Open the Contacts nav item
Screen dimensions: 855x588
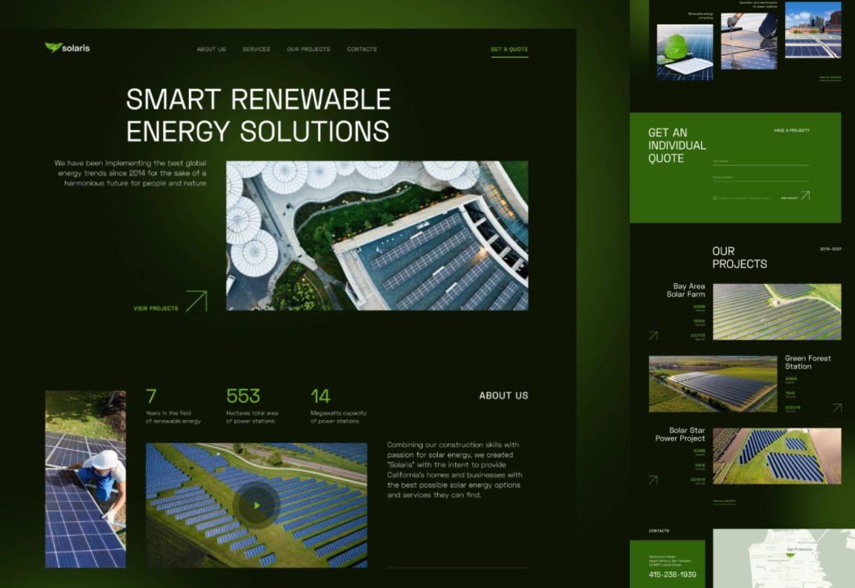coord(362,49)
